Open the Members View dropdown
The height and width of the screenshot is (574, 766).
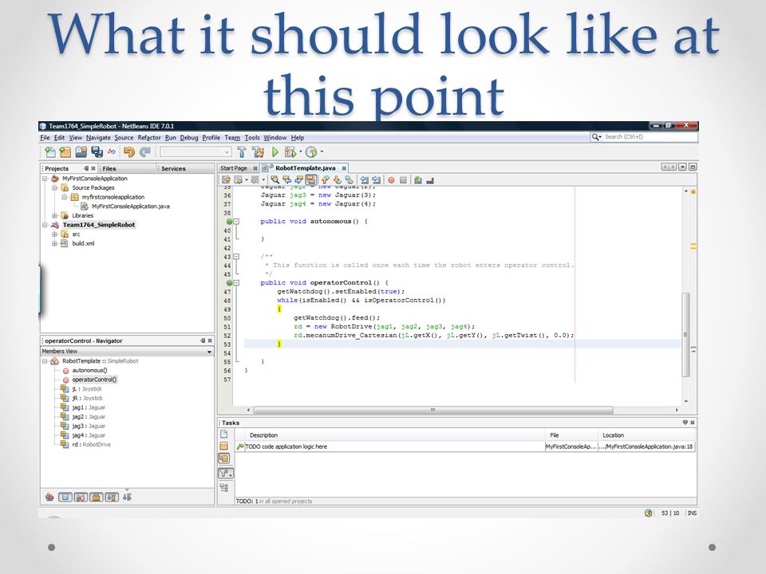(x=127, y=352)
